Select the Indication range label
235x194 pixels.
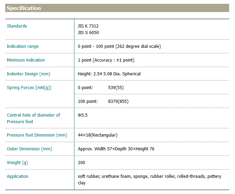pos(23,46)
